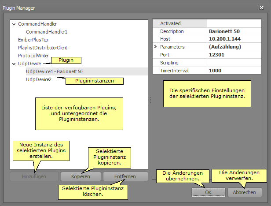This screenshot has width=271, height=206.
Task: Edit TimerInterval value 1000
Action: coord(234,71)
